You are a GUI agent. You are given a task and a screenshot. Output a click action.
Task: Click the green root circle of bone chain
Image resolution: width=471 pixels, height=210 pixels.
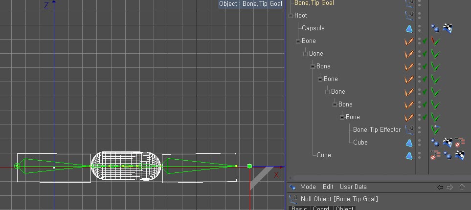[x=17, y=166]
